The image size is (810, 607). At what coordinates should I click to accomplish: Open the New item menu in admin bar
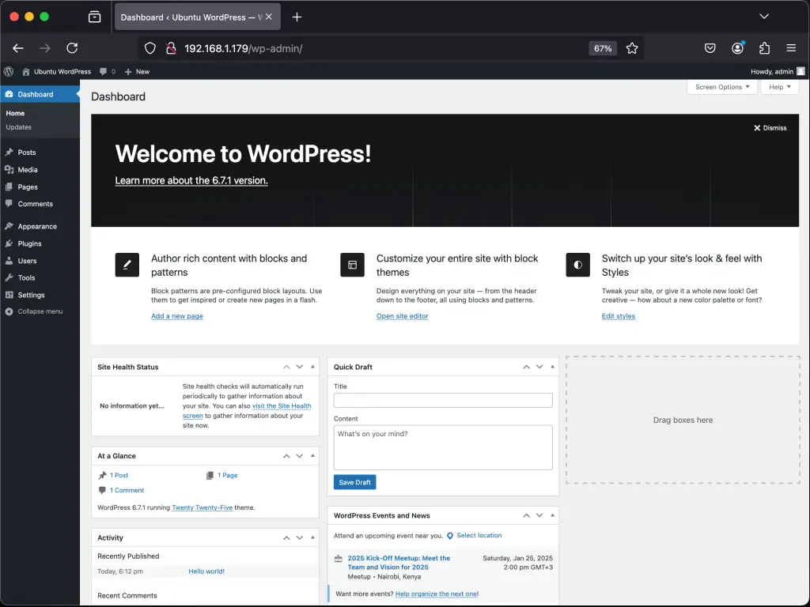click(x=137, y=71)
